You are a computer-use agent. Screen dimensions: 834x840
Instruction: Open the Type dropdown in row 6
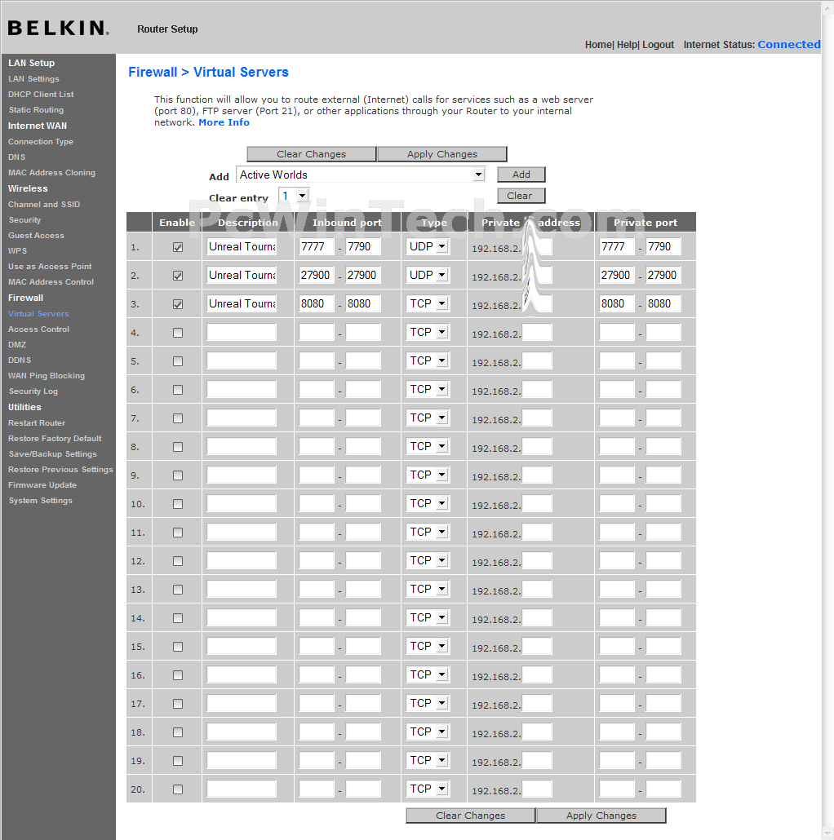click(427, 389)
